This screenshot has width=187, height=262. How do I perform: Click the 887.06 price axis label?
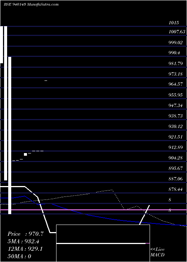(175, 179)
